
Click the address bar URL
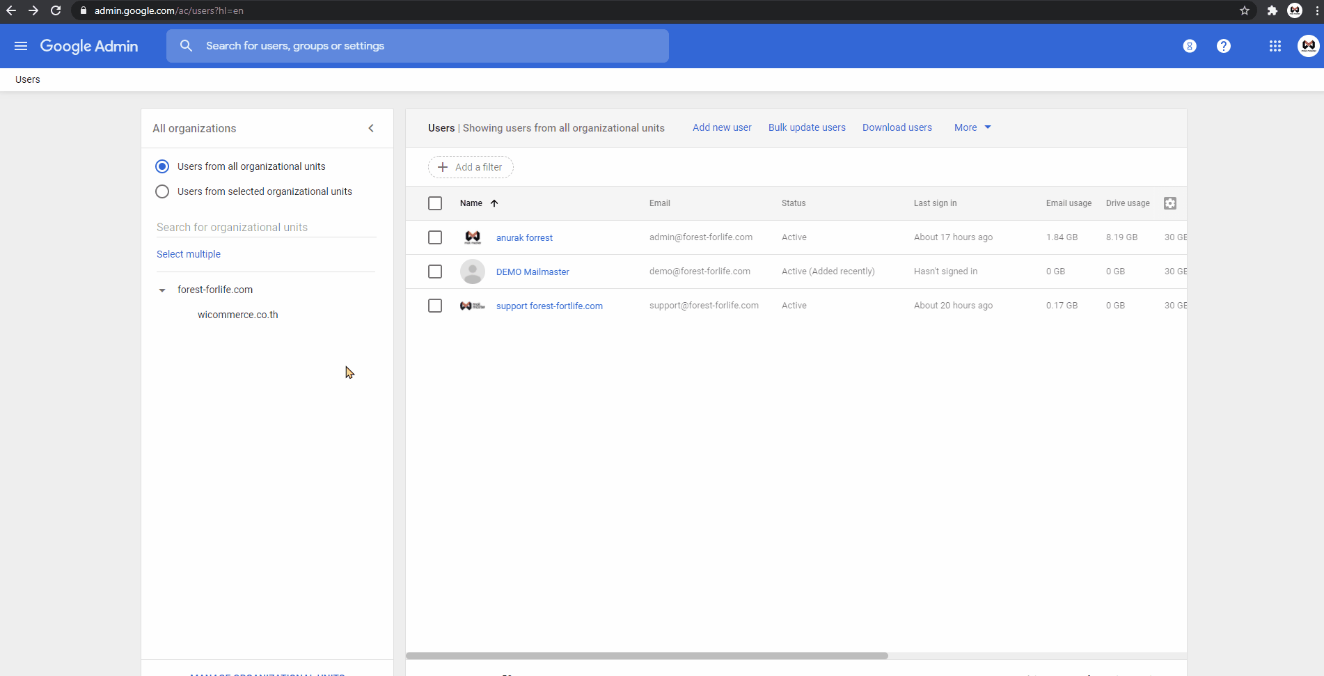point(169,10)
